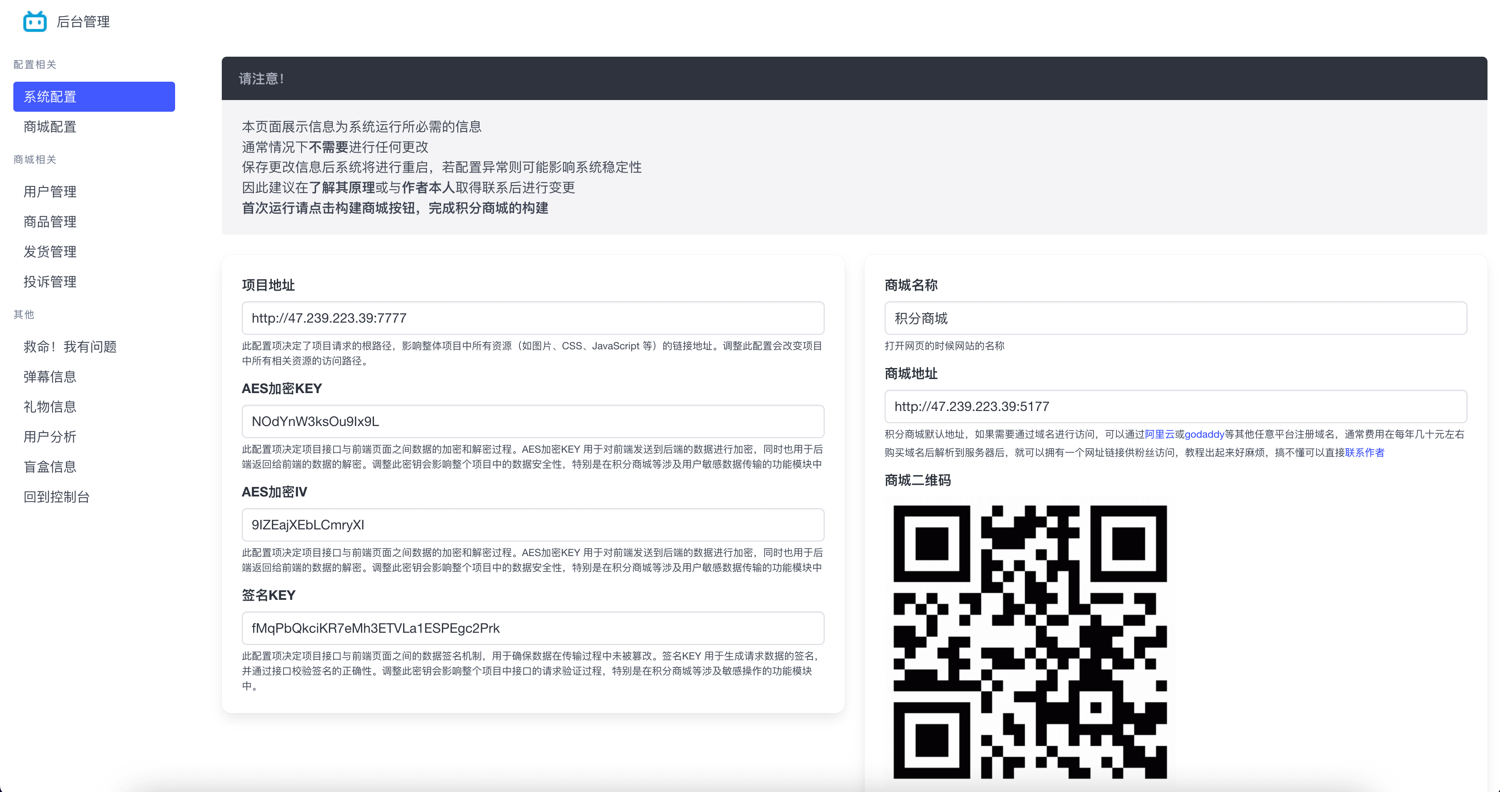Screen dimensions: 1500x792
Task: Open the 商城配置 sidebar item
Action: (x=50, y=127)
